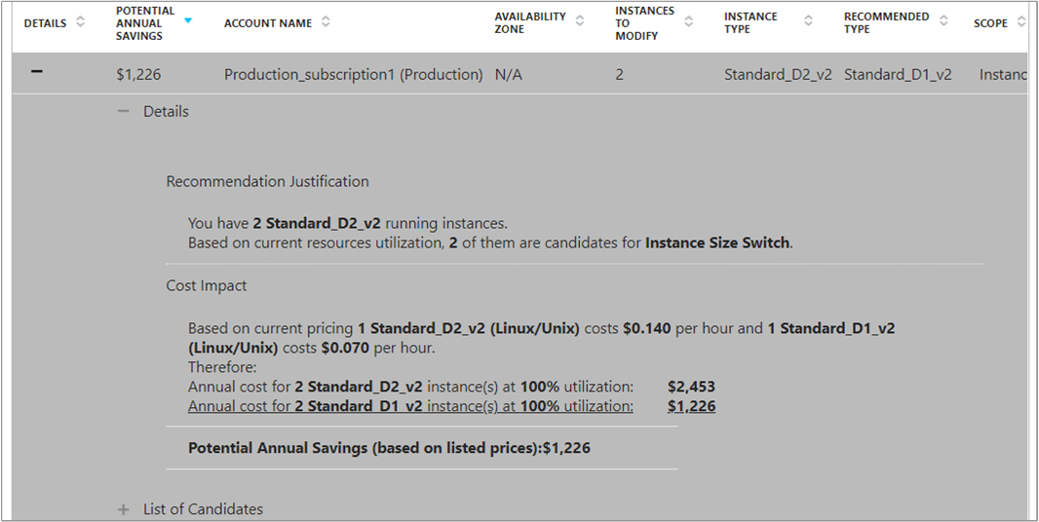Viewport: 1039px width, 522px height.
Task: Click the $0.070 per hour price
Action: (x=345, y=348)
